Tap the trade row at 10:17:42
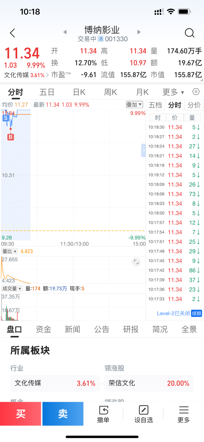Viewport: 204px width, 442px height. (174, 270)
